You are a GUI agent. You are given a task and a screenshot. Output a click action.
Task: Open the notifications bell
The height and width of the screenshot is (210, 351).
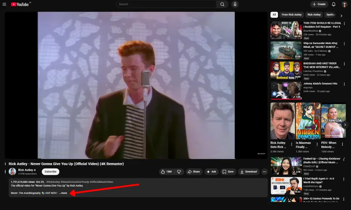click(x=334, y=4)
